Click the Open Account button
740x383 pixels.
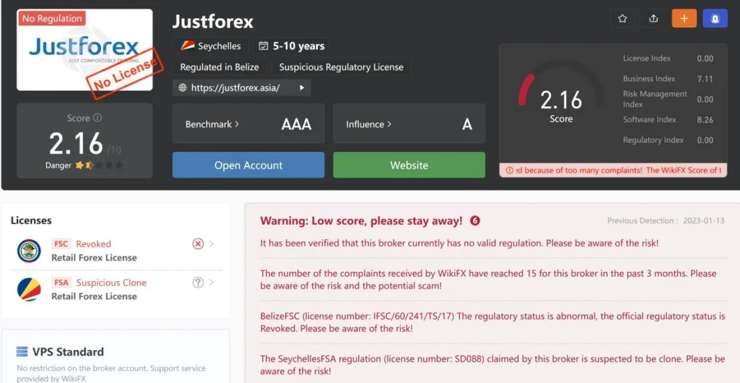coord(248,165)
